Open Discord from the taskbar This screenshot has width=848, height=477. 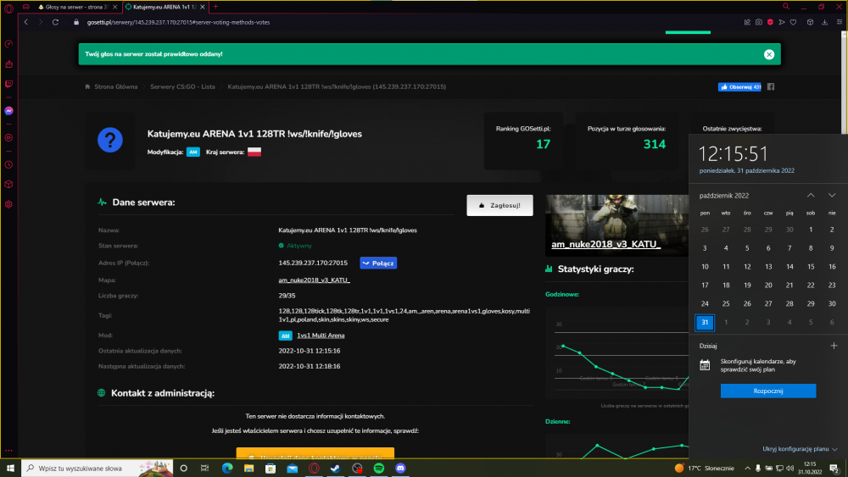[x=400, y=468]
